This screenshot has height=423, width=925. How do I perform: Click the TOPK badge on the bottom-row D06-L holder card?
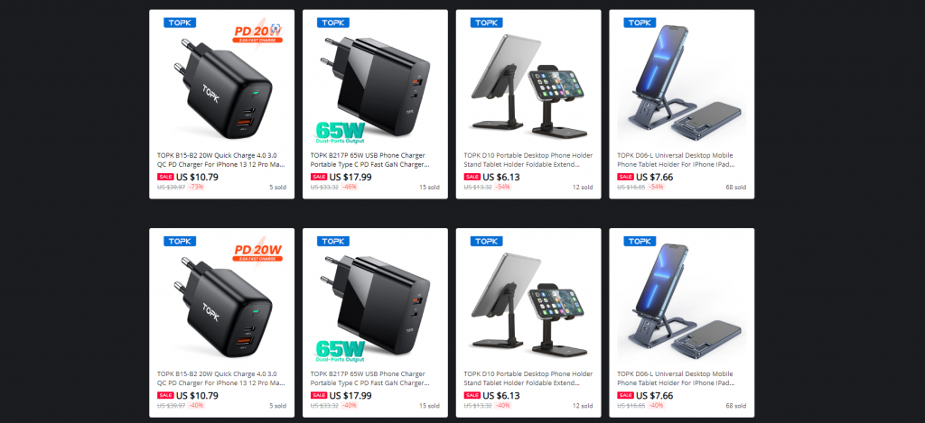point(640,241)
